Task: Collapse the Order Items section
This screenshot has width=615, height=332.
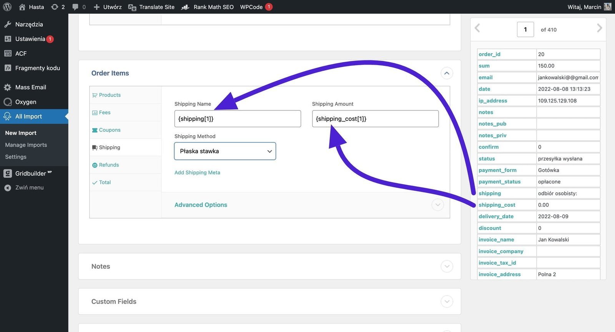Action: (446, 73)
